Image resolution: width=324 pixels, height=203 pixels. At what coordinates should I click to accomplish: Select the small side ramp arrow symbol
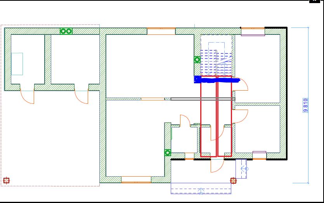tap(244, 169)
